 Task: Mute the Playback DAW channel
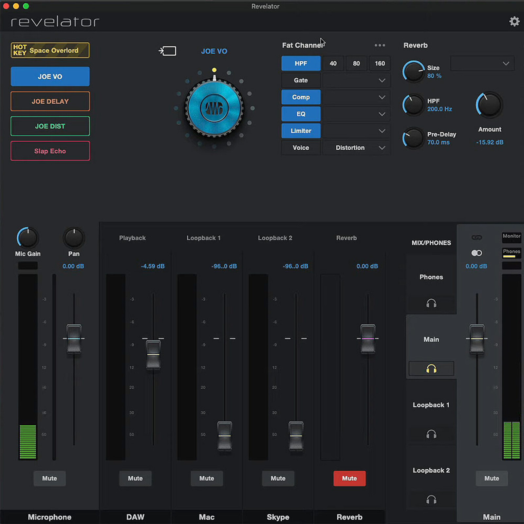[135, 478]
